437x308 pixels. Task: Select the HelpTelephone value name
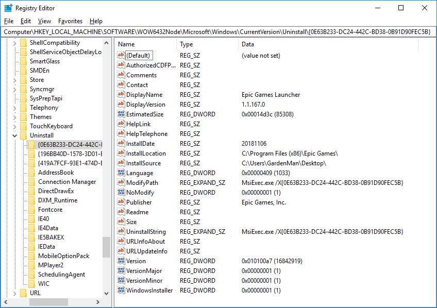pos(147,134)
